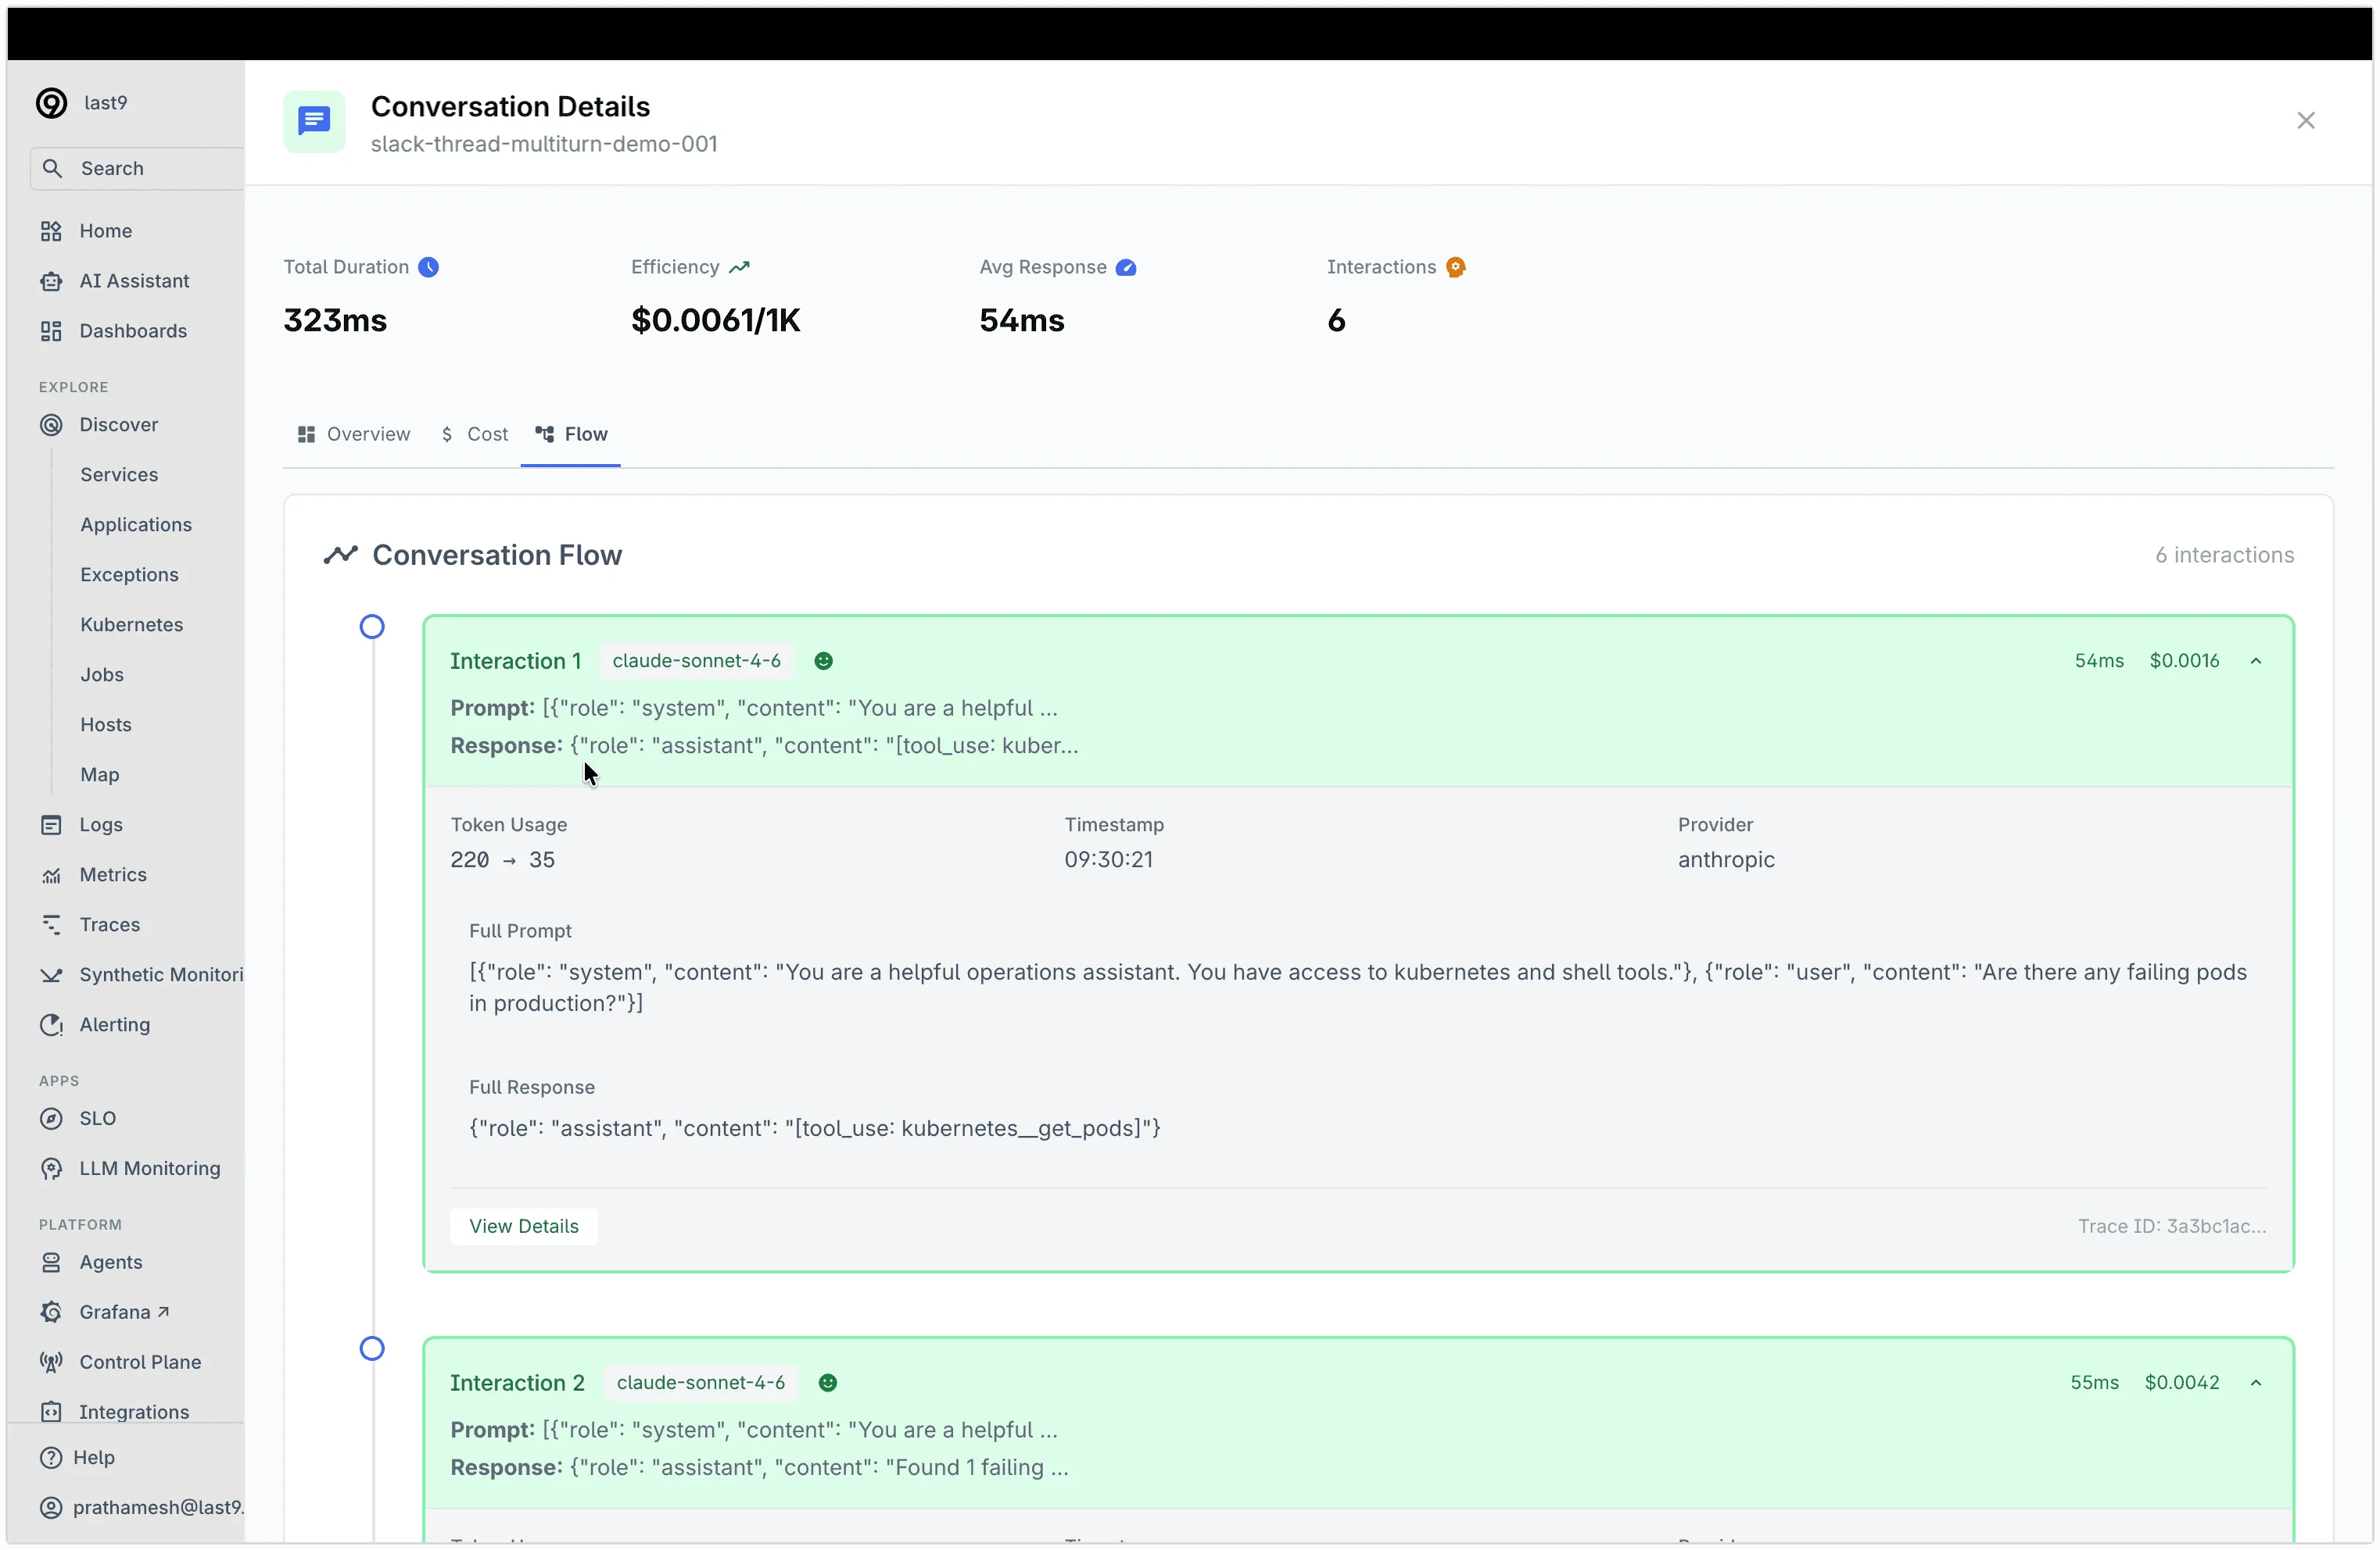Open Hosts in the sidebar

(106, 724)
